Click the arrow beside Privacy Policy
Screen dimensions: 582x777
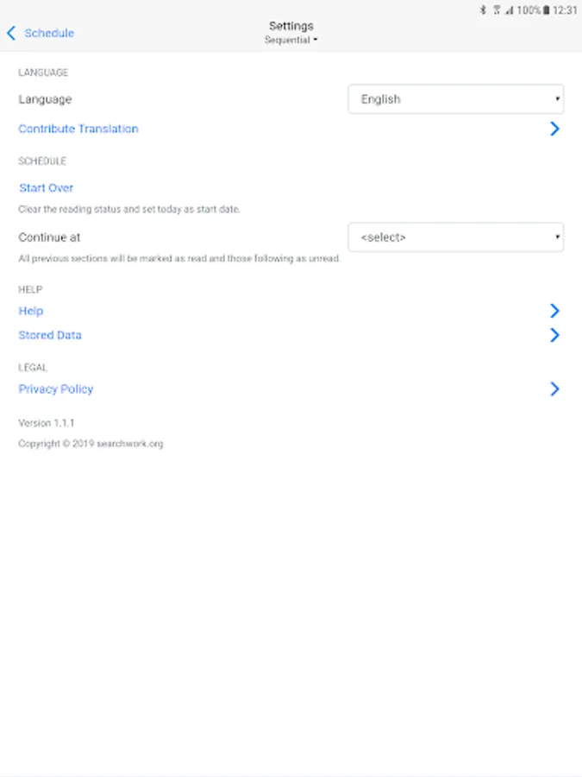pos(554,389)
